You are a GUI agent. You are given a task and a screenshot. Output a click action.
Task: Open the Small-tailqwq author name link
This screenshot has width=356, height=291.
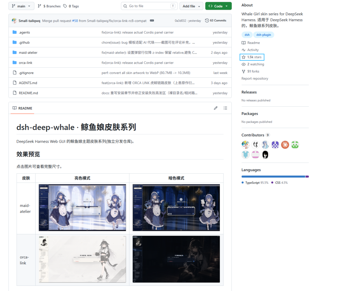pos(29,21)
